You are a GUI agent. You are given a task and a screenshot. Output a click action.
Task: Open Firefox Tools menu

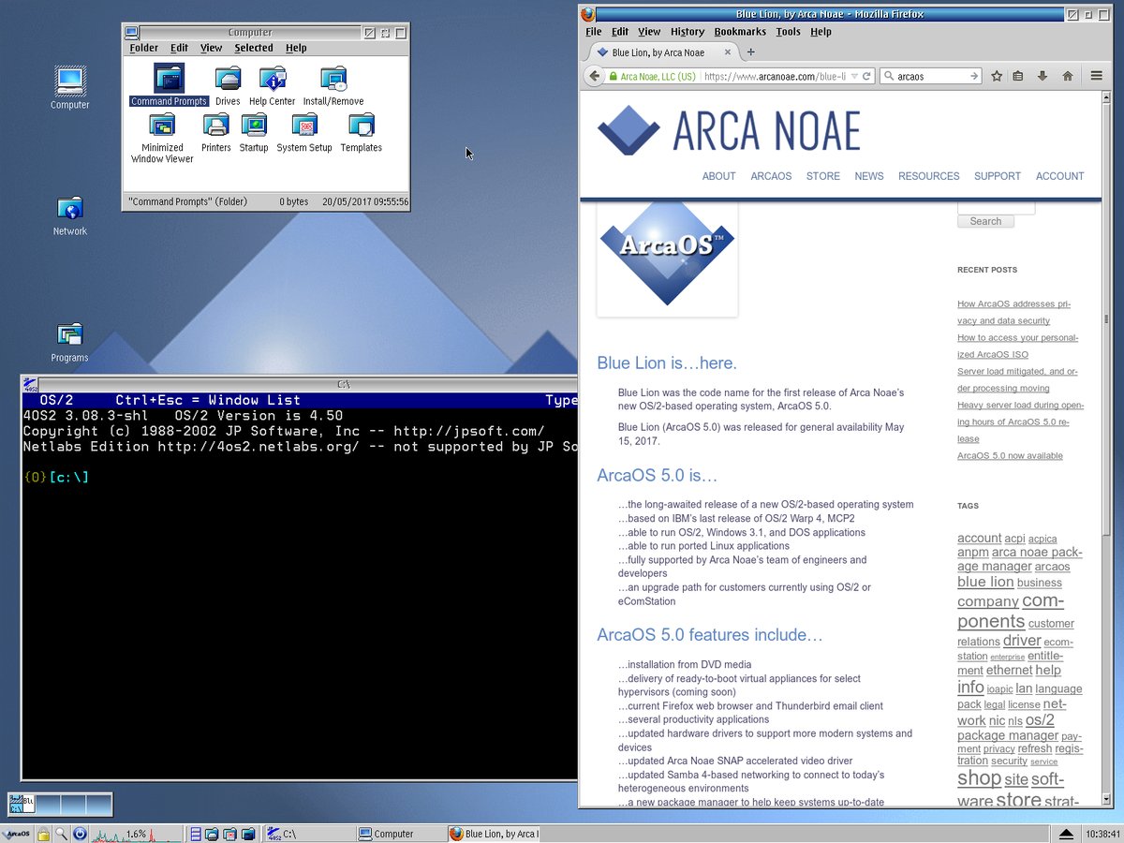pos(789,31)
